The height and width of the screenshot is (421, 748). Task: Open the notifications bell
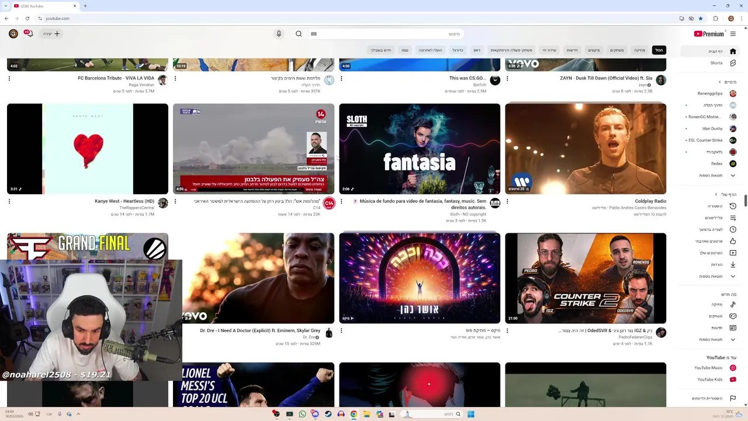point(28,34)
